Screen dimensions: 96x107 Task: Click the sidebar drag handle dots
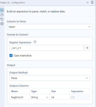[2, 7]
